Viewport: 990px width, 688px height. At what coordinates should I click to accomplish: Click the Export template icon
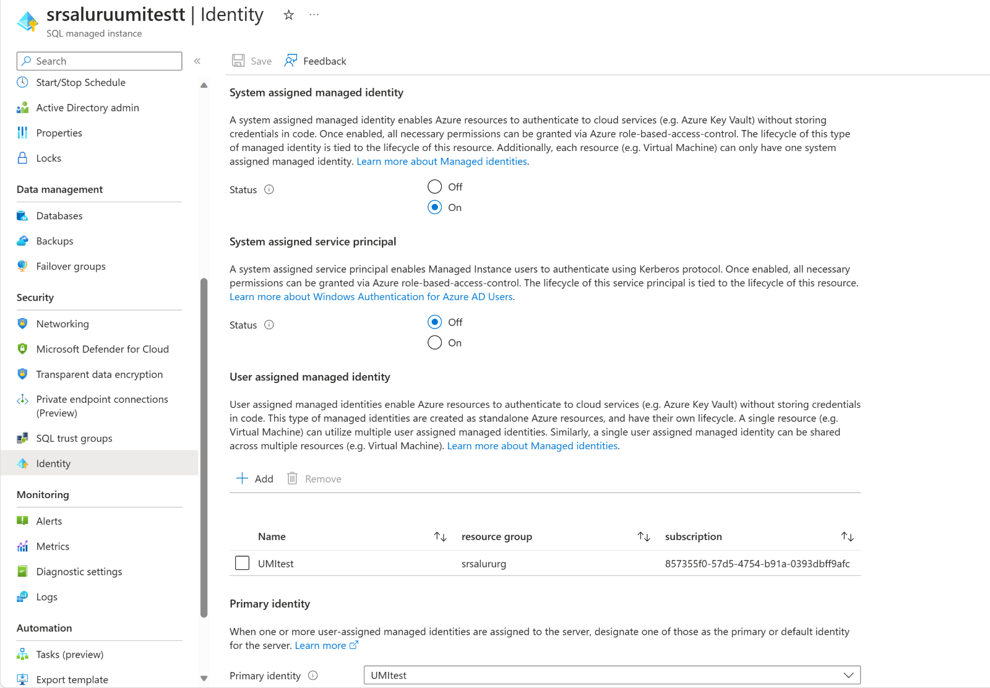(22, 679)
